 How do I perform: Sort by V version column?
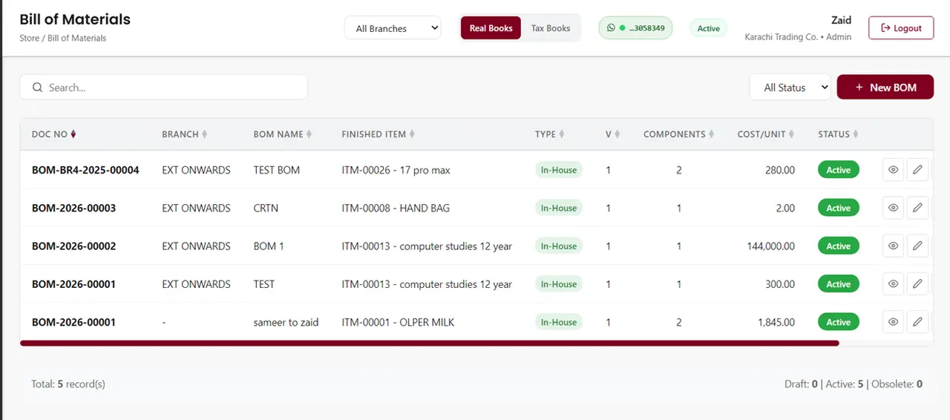click(x=612, y=134)
